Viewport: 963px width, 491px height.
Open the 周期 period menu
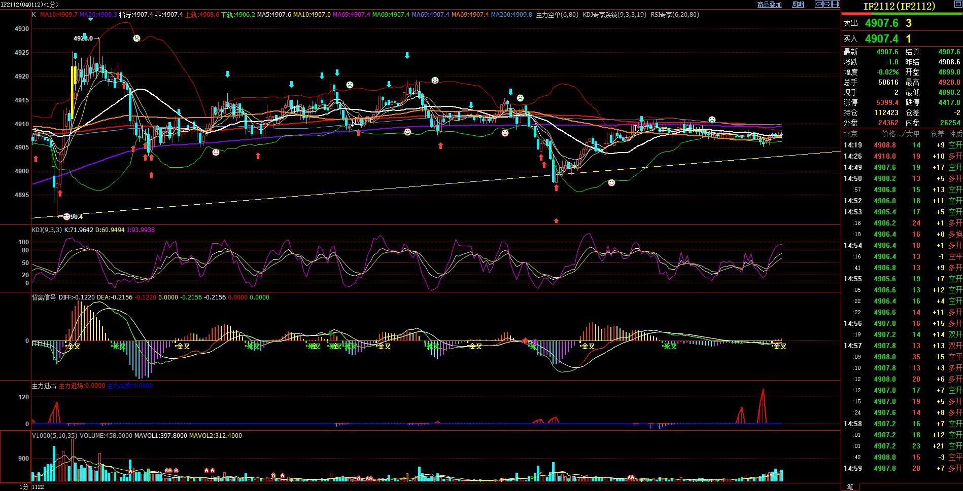(x=798, y=5)
